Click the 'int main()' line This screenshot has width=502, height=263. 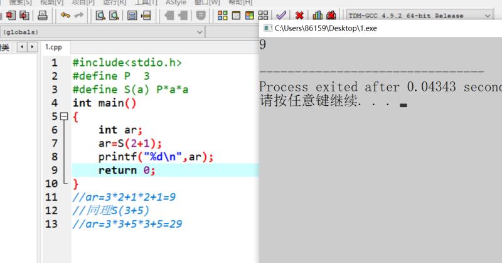(x=104, y=103)
